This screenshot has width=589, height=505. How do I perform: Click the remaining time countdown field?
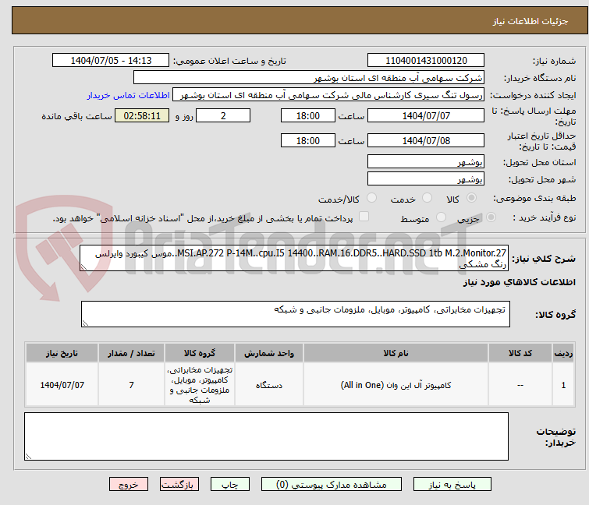pos(142,116)
